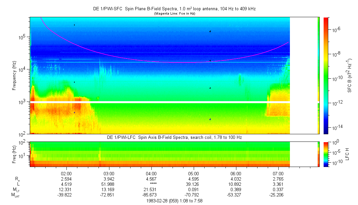Screen dimensions: 358x205
Task: Click the 02:00 time tick label
Action: [x=66, y=173]
